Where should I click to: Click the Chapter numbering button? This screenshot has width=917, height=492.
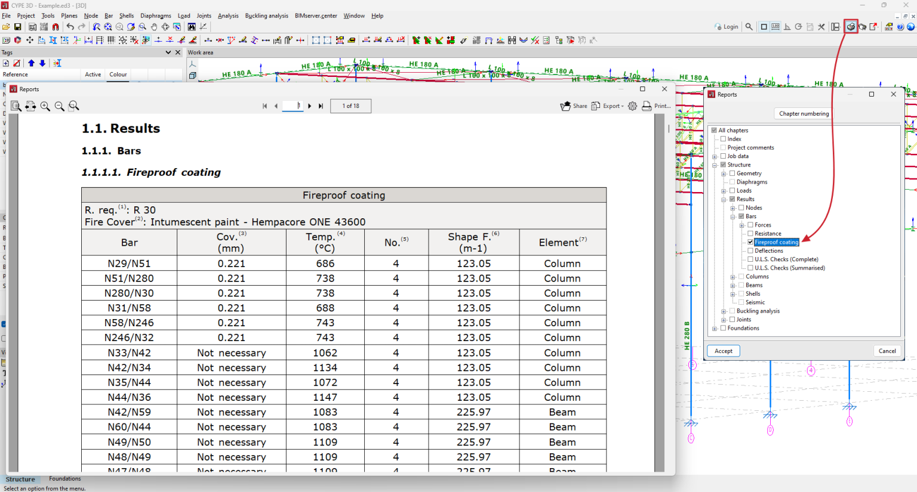point(804,113)
